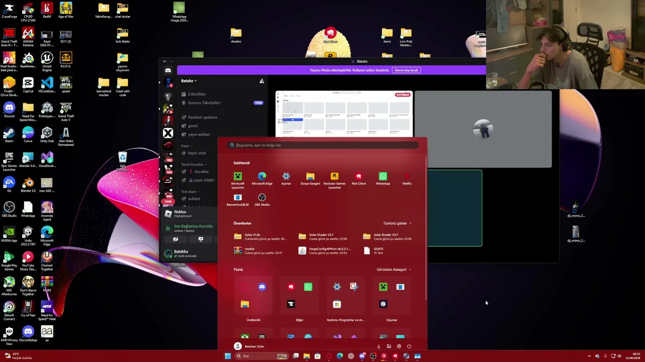
Task: Click the Windows Start button on taskbar
Action: [228, 356]
